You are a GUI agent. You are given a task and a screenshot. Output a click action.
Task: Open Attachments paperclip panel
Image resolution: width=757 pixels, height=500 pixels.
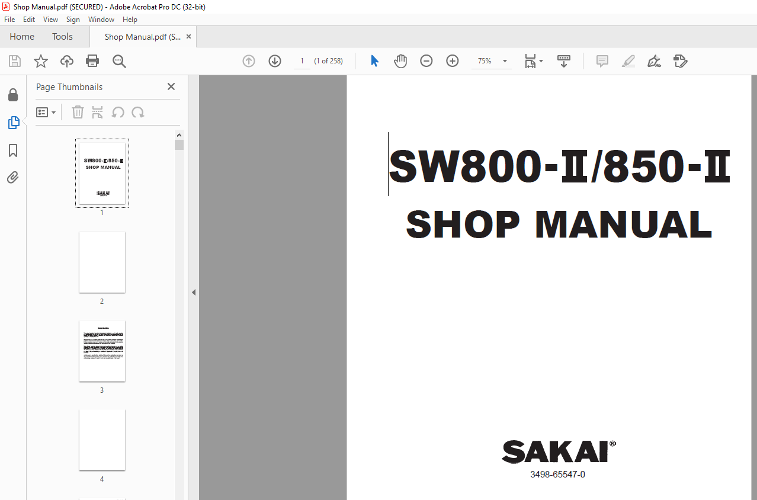[x=13, y=177]
